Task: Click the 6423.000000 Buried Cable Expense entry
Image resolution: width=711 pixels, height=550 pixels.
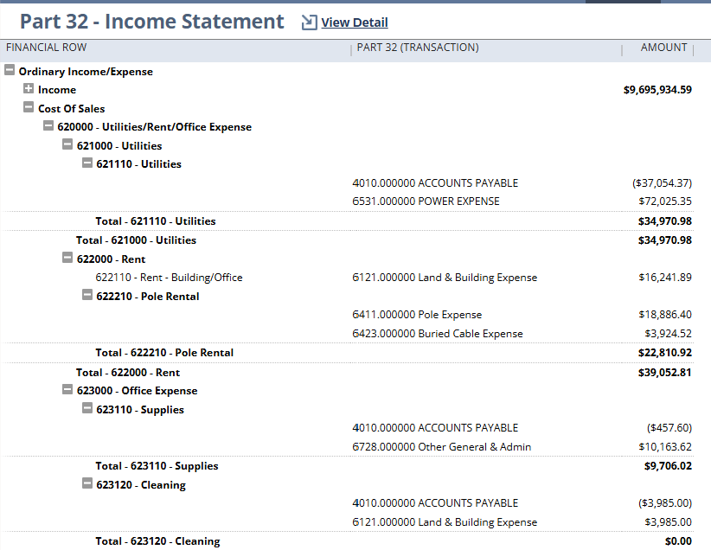Action: (438, 334)
